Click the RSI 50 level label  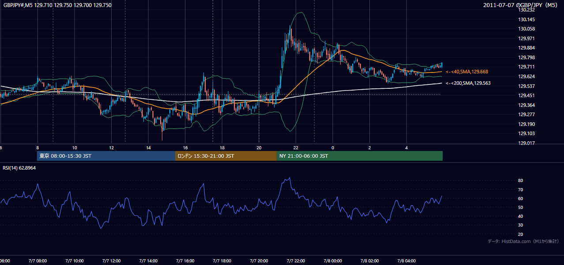(521, 208)
